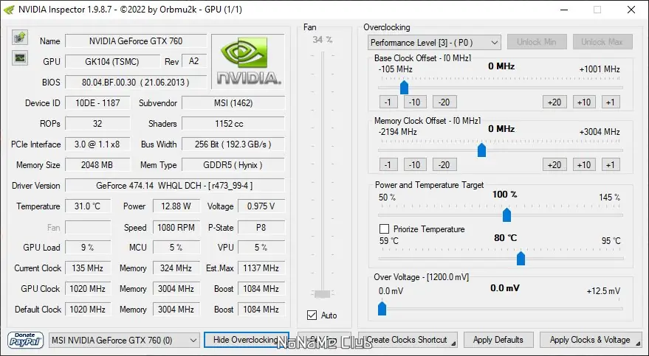
Task: Open the sensor monitoring graph icon
Action: coord(20,57)
